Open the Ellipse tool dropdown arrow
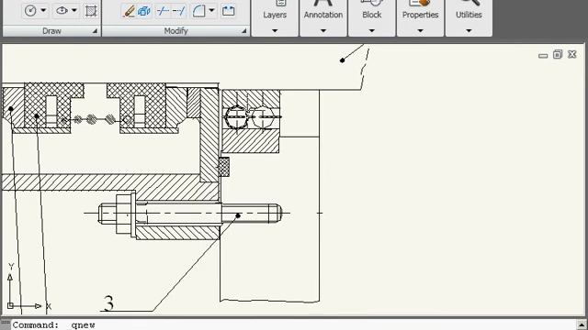The width and height of the screenshot is (588, 330). click(x=74, y=10)
